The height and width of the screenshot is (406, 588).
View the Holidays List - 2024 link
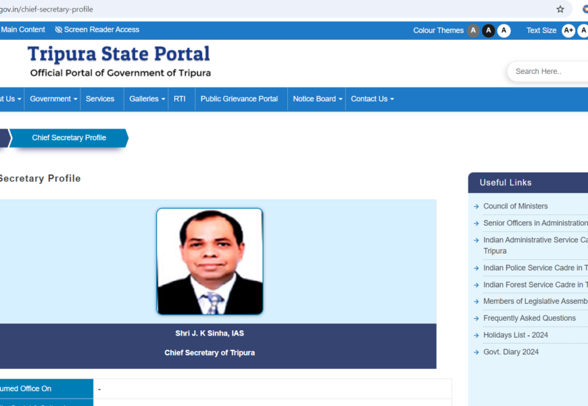point(515,335)
